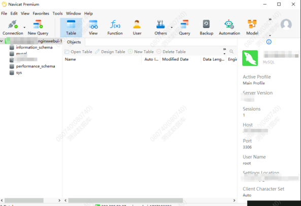Click the green MySQL dolphin icon
The height and width of the screenshot is (206, 301).
(250, 58)
